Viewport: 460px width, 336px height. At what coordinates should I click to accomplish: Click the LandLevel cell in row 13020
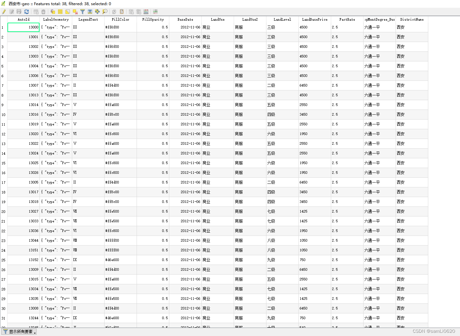click(282, 134)
